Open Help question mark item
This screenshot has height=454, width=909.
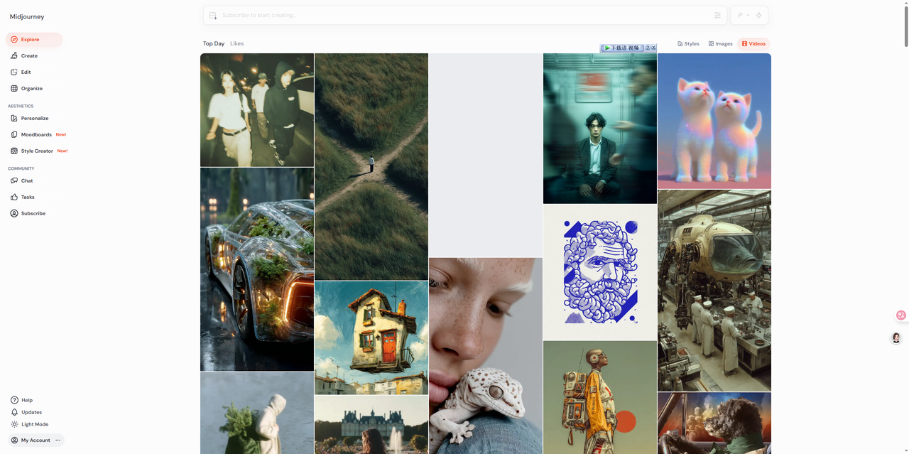[x=14, y=400]
